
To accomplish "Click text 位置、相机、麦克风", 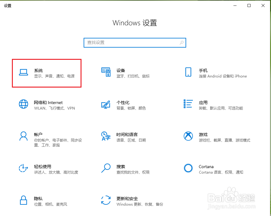I will [50, 204].
